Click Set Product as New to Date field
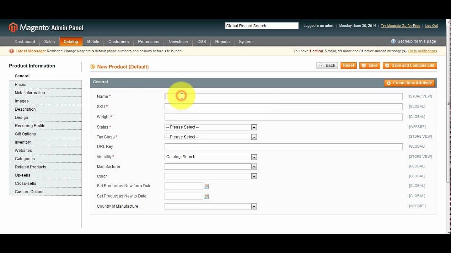451x253 pixels. pyautogui.click(x=184, y=196)
